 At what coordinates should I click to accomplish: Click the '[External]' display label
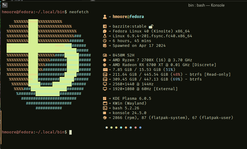click(166, 89)
